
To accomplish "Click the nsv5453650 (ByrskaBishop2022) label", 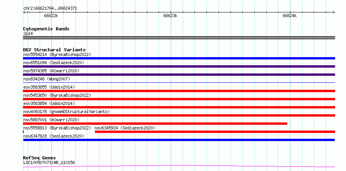I will (57, 95).
